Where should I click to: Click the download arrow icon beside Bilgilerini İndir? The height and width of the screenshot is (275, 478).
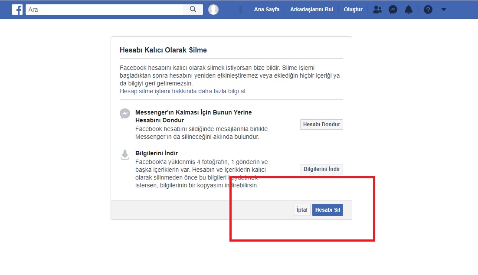[125, 154]
